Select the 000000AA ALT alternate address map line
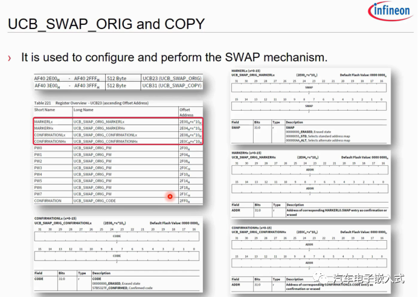The height and width of the screenshot is (297, 418). 318,140
